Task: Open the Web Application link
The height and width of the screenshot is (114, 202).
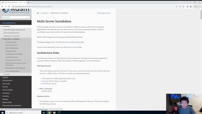Action: [48, 79]
